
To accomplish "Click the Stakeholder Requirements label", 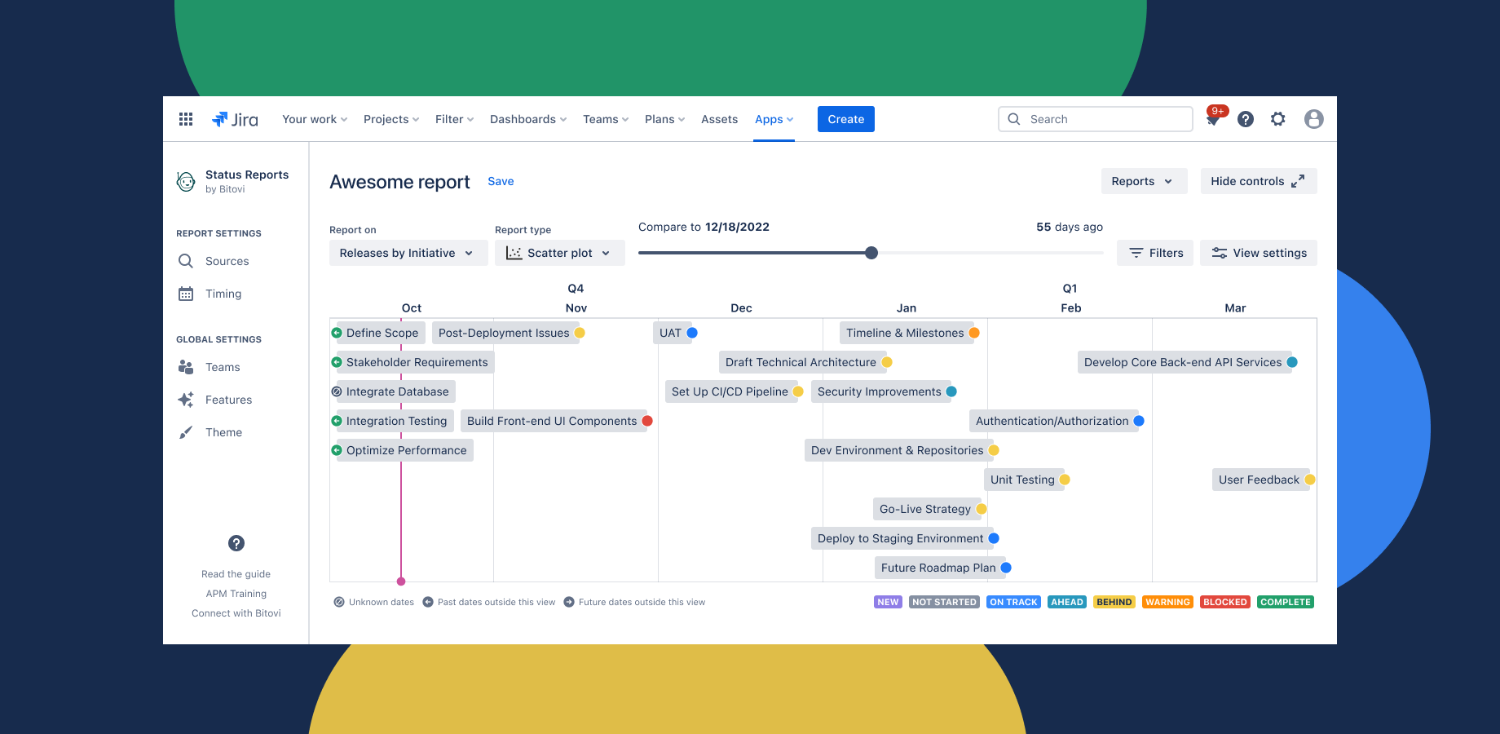I will tap(416, 362).
